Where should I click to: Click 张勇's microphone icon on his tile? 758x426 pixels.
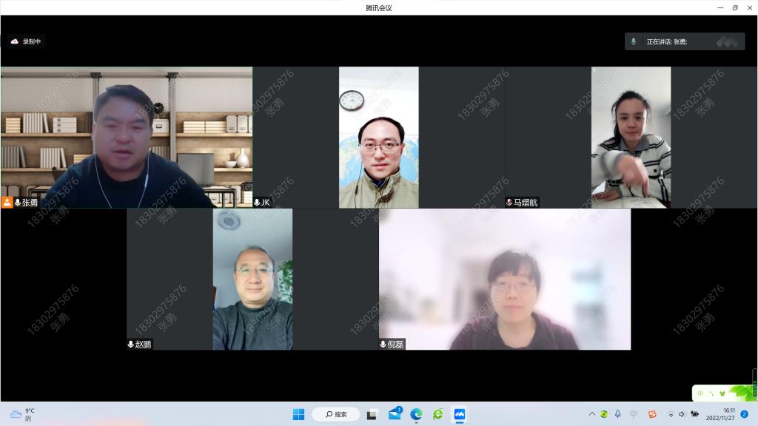tap(18, 203)
